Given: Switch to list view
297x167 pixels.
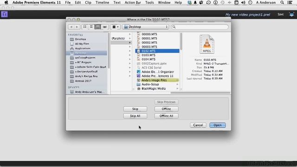Looking at the screenshot, I should (91, 27).
